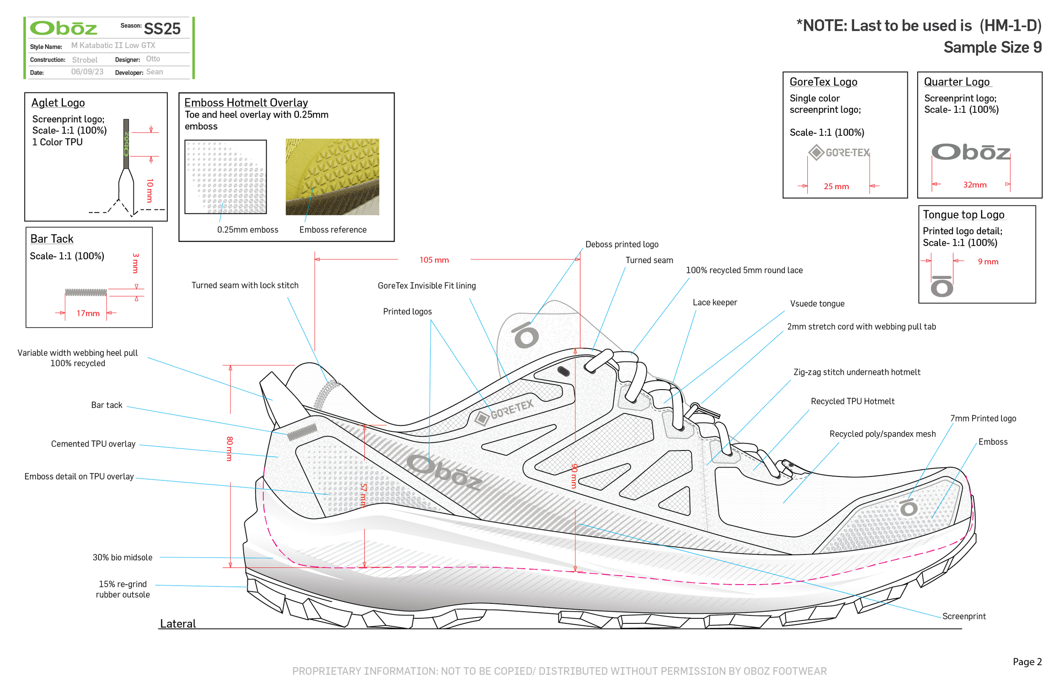Select the 'SS25' season text

click(x=162, y=29)
